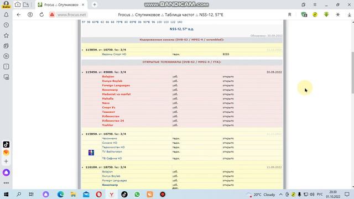Open a new browser tab
Viewport: 354px width, 199px height.
coord(95,5)
